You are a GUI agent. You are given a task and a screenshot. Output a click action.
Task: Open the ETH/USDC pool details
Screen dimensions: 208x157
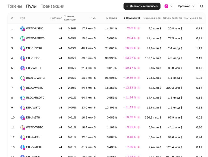pos(34,58)
